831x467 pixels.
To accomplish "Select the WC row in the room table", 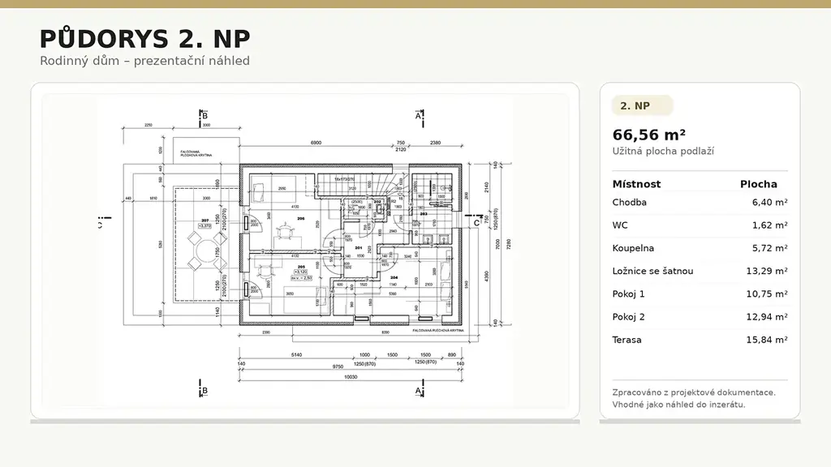I will click(x=700, y=225).
